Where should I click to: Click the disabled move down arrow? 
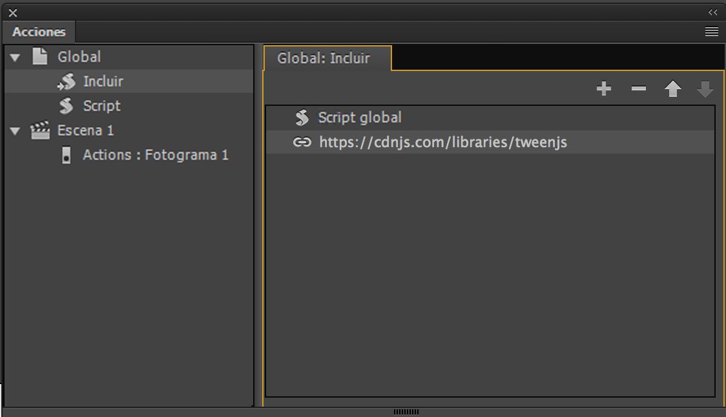[705, 89]
